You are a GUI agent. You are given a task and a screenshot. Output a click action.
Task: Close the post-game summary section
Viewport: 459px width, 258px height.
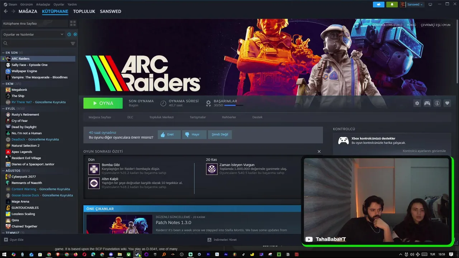click(319, 152)
